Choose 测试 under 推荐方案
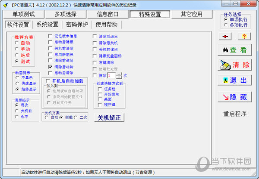 [22, 62]
